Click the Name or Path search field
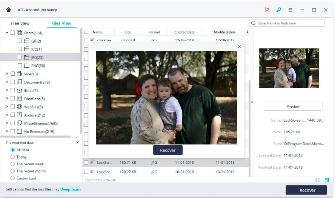This screenshot has height=198, width=335. [x=290, y=23]
